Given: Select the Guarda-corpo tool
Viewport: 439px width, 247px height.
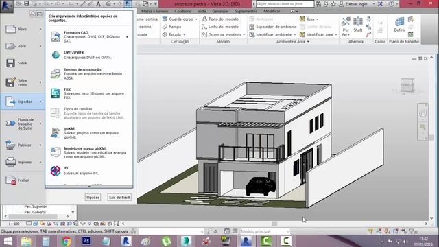Looking at the screenshot, I should click(x=179, y=19).
